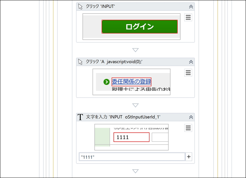246x178 pixels.
Task: Open options menu for the 文字を入力 activity
Action: coord(188,128)
